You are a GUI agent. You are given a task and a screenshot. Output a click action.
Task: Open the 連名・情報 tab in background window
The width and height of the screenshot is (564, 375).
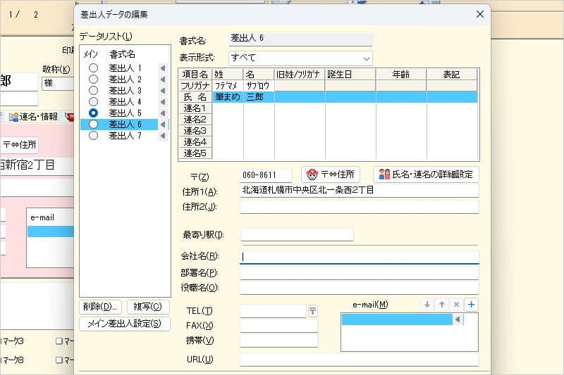33,117
